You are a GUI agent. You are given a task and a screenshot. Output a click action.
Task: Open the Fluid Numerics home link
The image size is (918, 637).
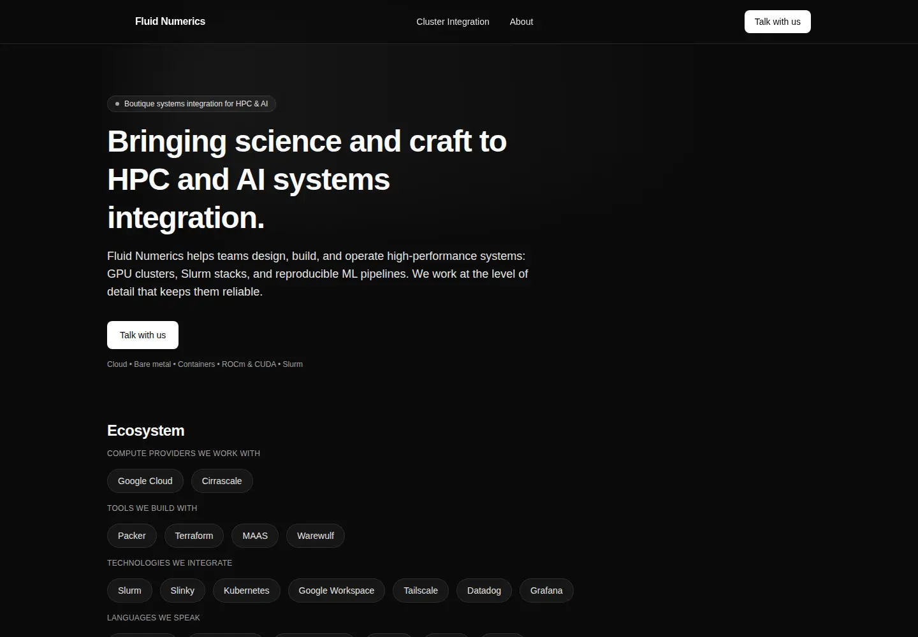[170, 22]
